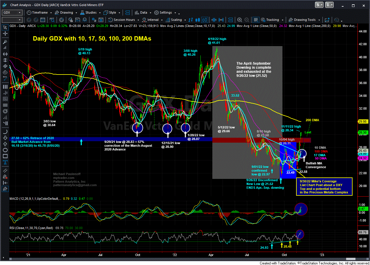
Task: Select the '200 DMA' chart label
Action: point(312,120)
